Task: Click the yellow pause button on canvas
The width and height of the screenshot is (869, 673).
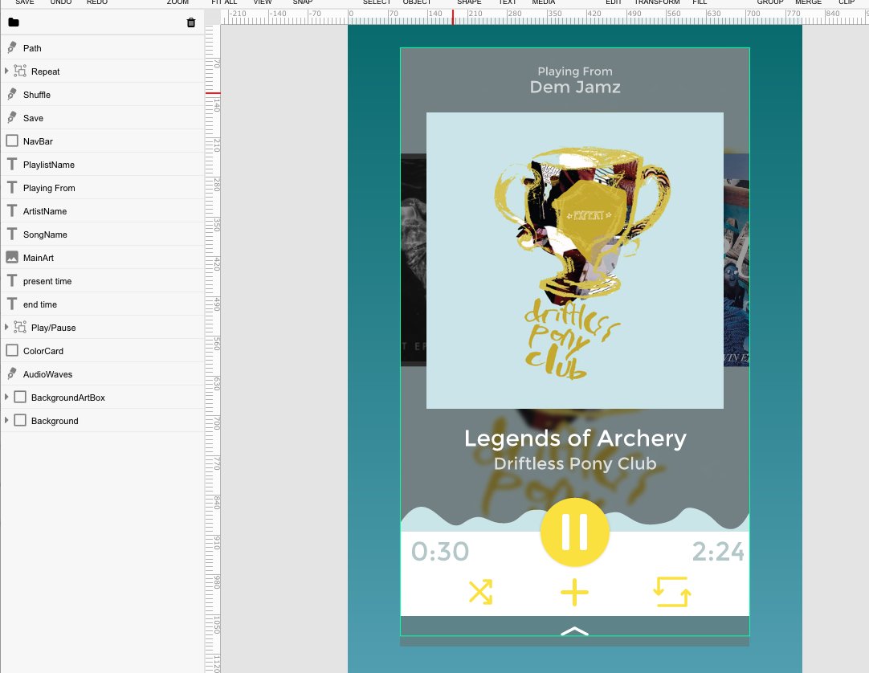Action: [575, 532]
